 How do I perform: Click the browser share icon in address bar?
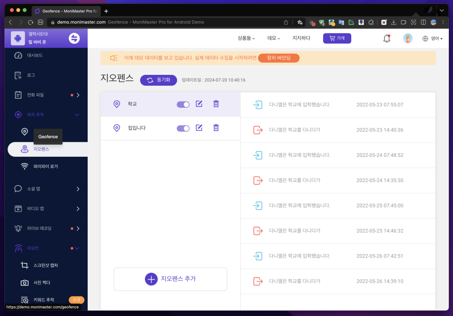point(286,22)
